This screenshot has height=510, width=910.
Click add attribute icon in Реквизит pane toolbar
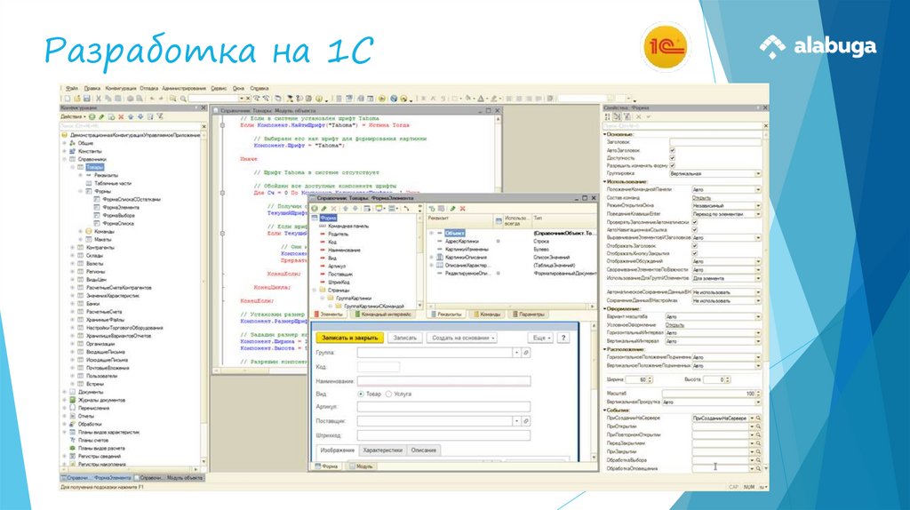pyautogui.click(x=432, y=208)
